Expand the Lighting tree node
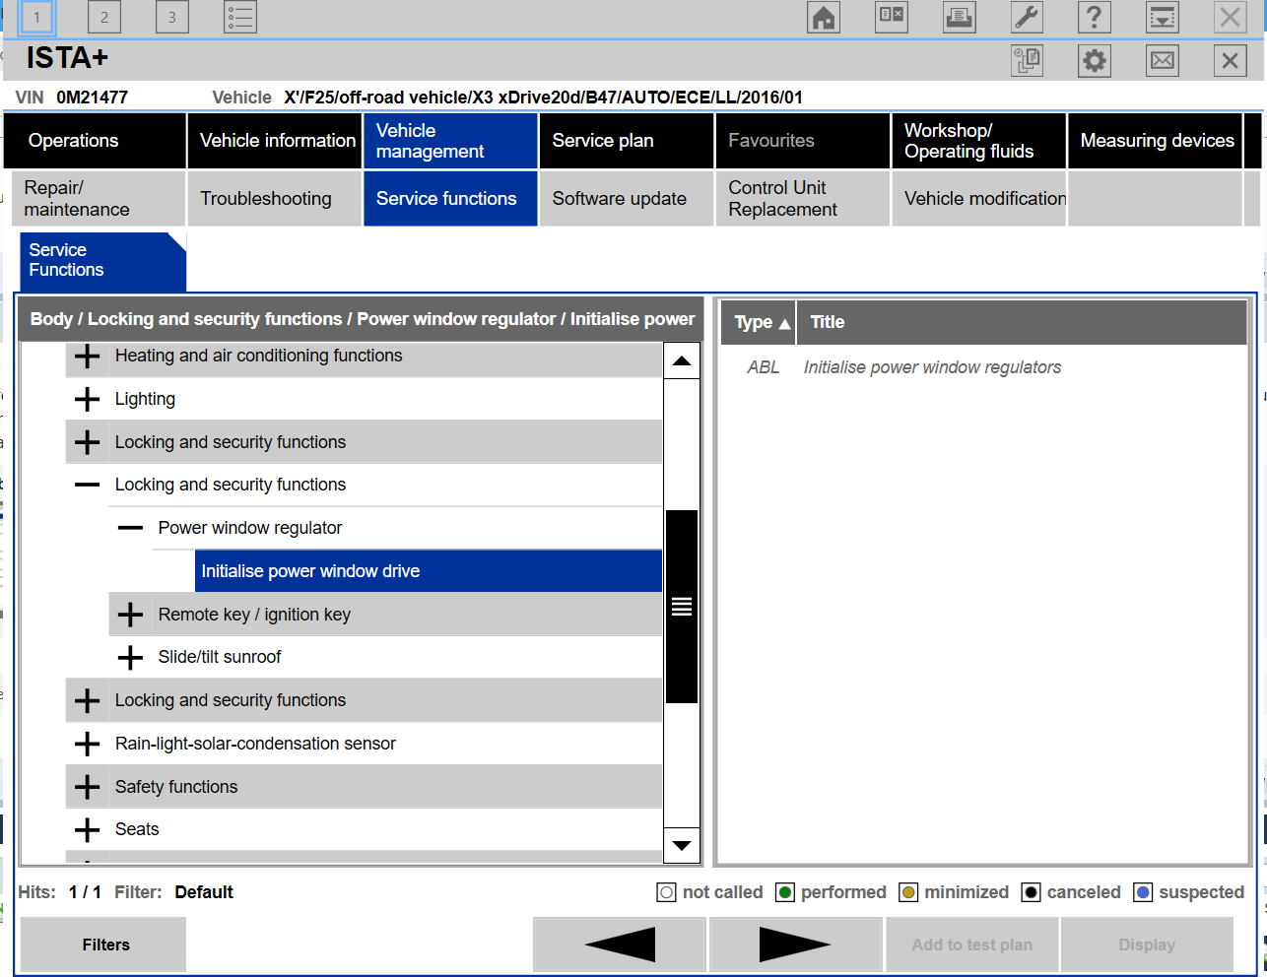The height and width of the screenshot is (977, 1267). (x=88, y=399)
